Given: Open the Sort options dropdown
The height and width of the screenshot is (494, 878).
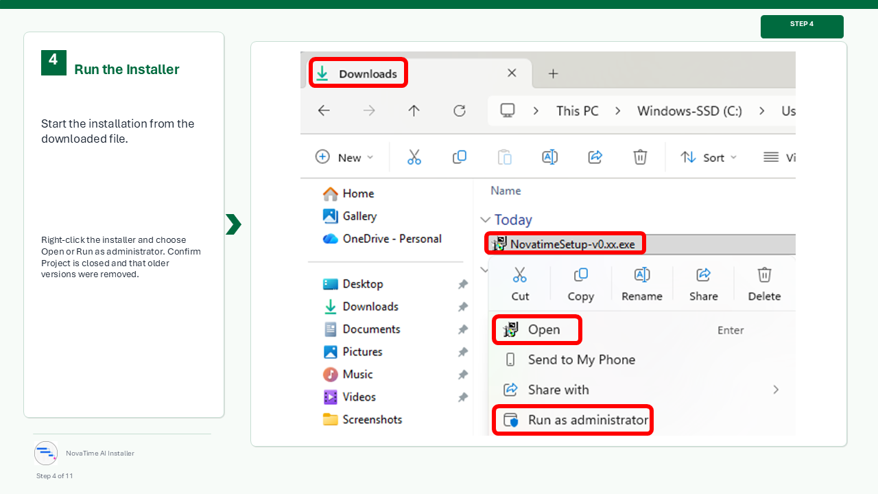Looking at the screenshot, I should 709,157.
